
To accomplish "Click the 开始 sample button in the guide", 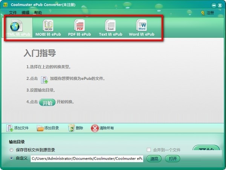I will (x=47, y=103).
